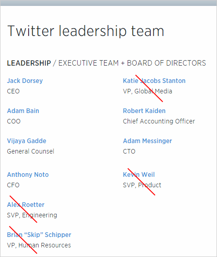Image resolution: width=217 pixels, height=257 pixels.
Task: Click the Vijaya Gadde name link
Action: (x=27, y=141)
